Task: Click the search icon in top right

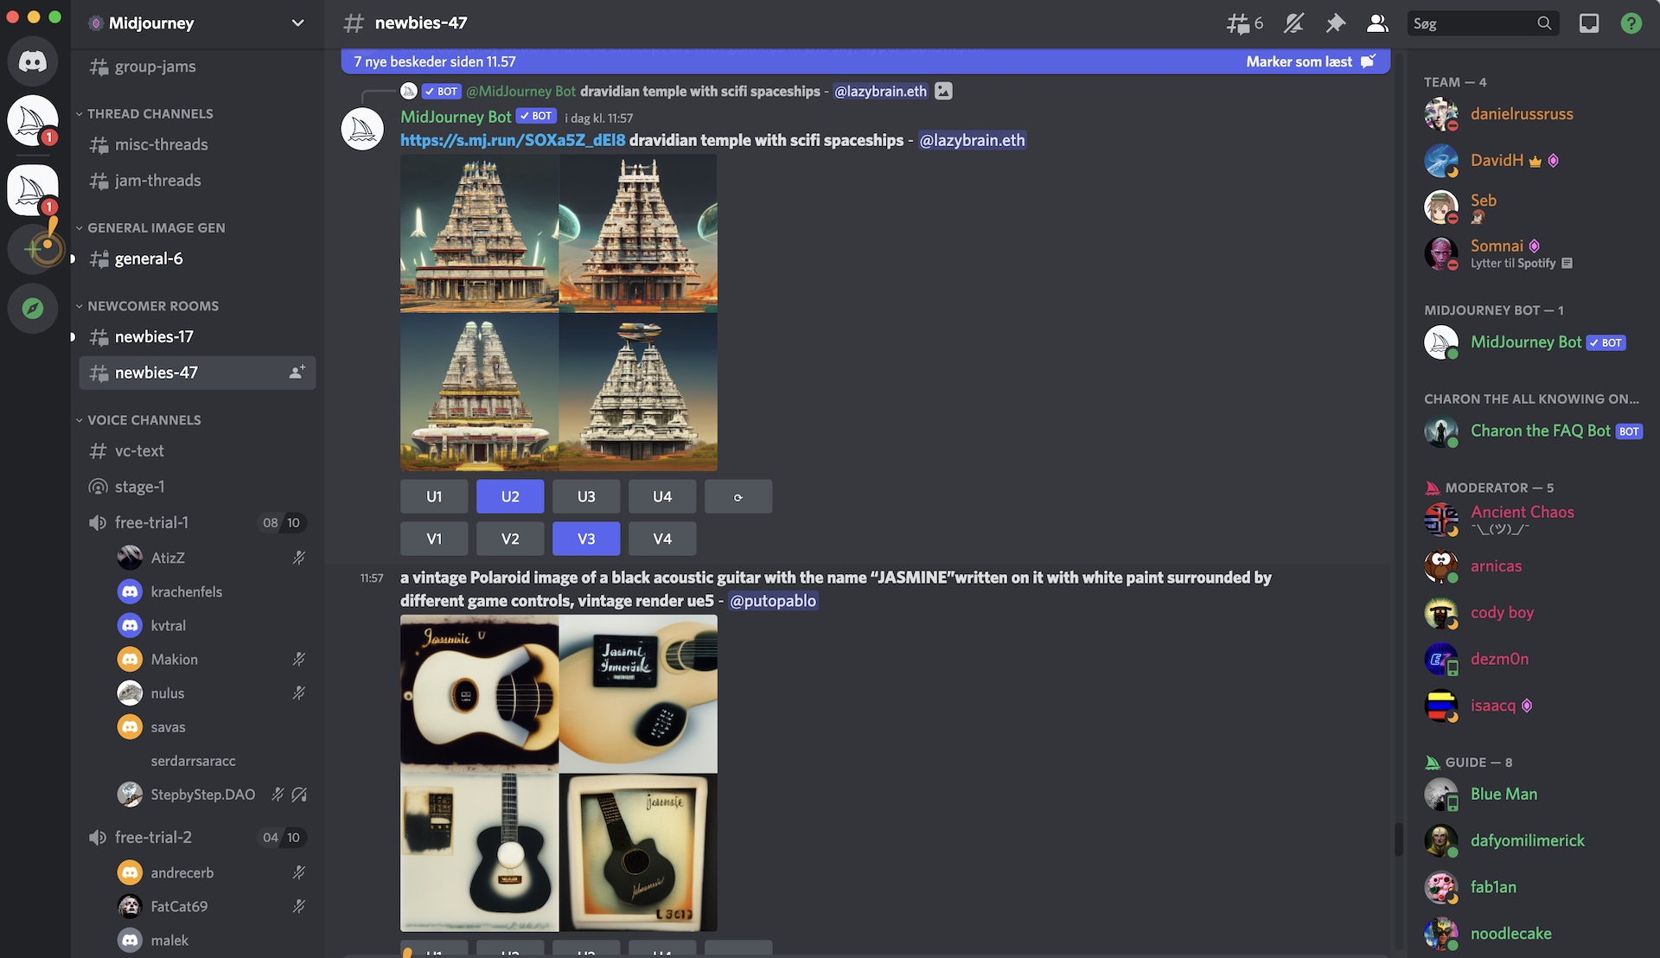Action: tap(1542, 22)
